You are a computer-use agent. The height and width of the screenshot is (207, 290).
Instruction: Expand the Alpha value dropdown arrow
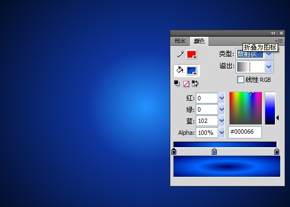tap(222, 133)
